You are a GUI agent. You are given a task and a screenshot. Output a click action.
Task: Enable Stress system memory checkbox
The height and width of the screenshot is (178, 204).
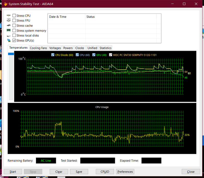point(14,31)
